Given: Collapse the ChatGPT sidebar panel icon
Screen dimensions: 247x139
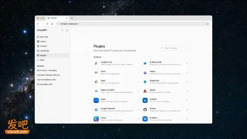Looking at the screenshot, I should point(67,30).
